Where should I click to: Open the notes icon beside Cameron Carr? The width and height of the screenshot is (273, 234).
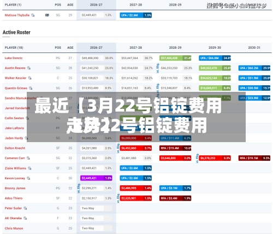(28, 158)
